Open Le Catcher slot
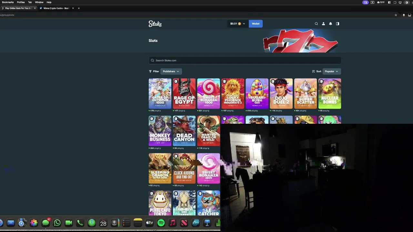 click(x=208, y=203)
